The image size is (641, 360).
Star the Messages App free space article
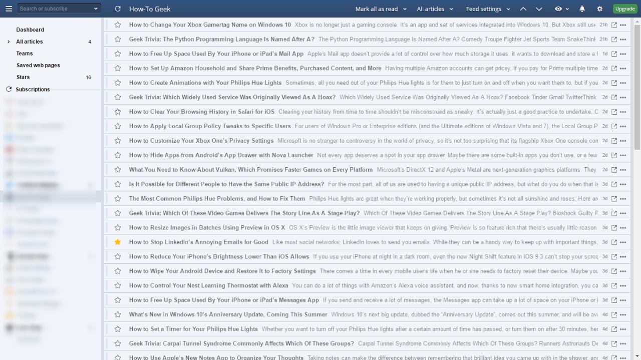click(x=118, y=300)
